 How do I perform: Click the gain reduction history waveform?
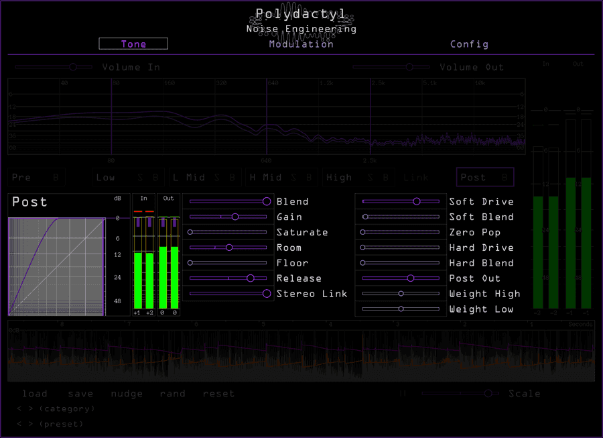click(301, 351)
